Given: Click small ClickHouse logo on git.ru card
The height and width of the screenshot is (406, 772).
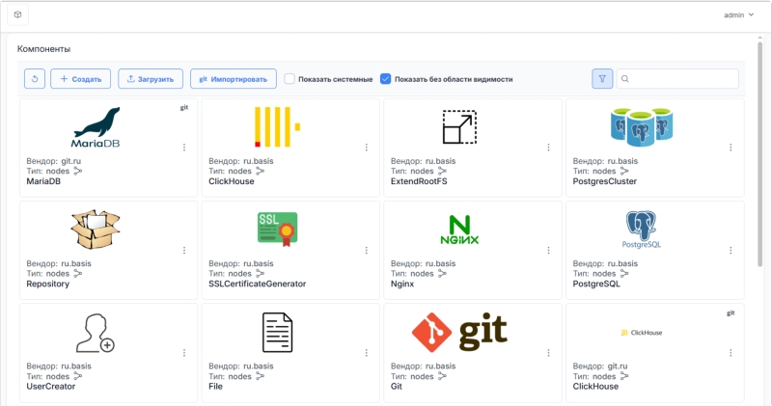Looking at the screenshot, I should (642, 333).
